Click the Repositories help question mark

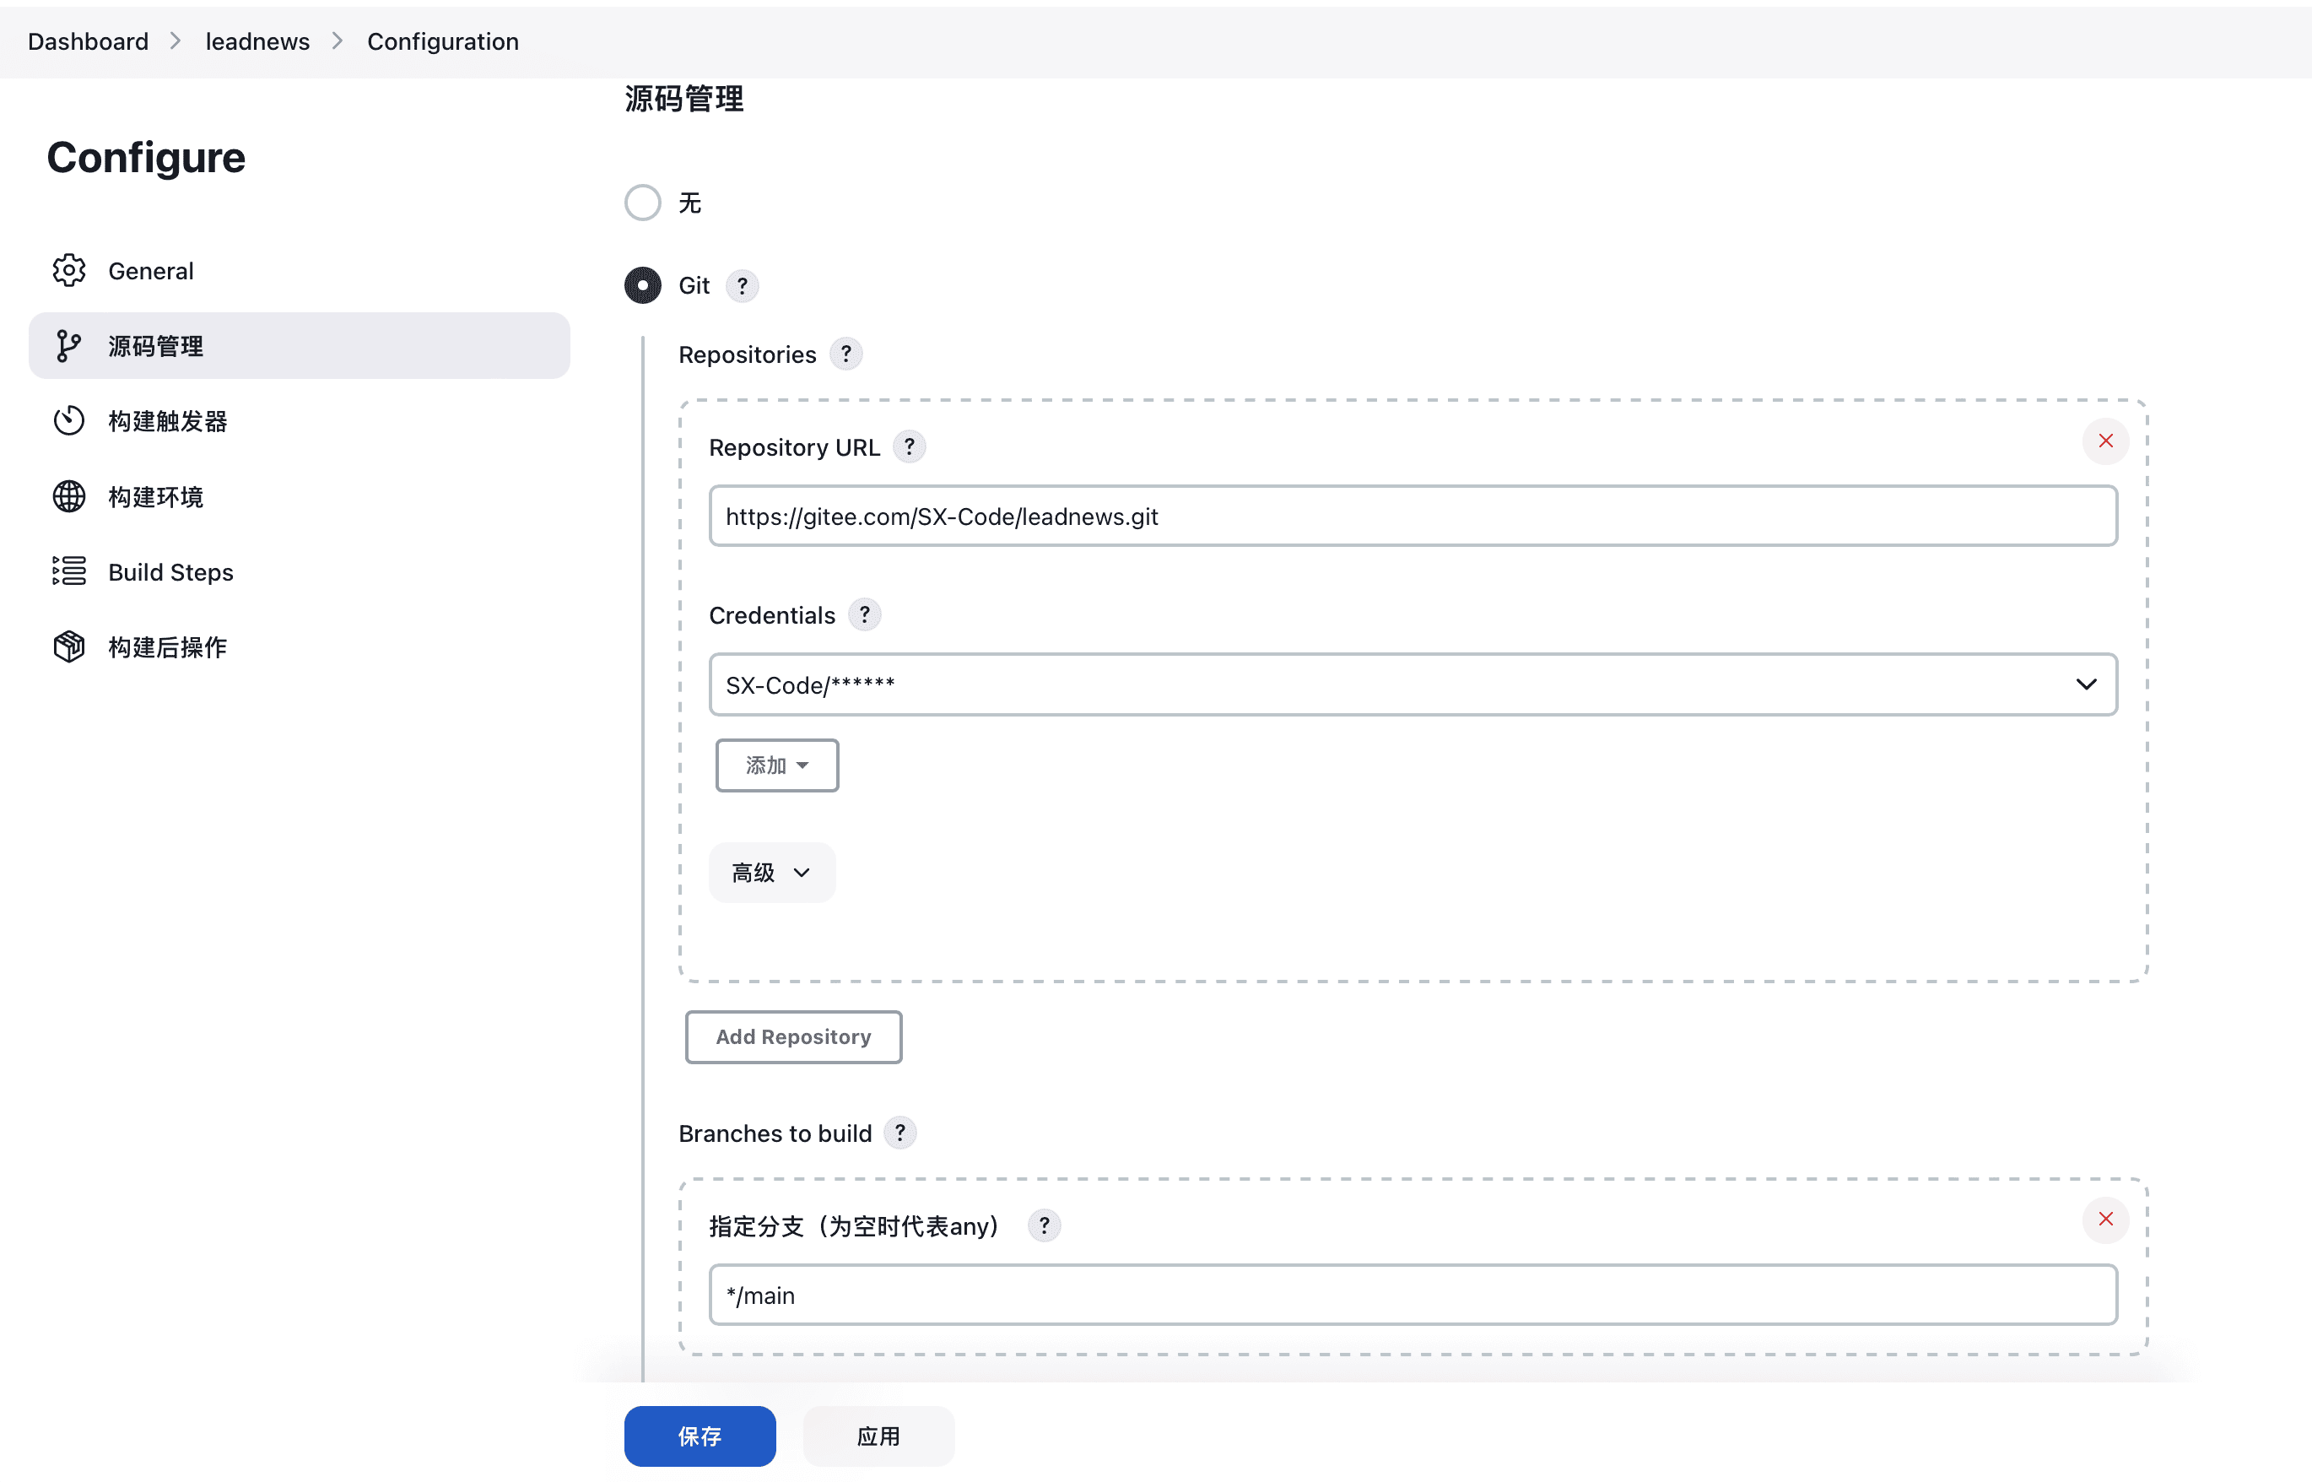845,355
